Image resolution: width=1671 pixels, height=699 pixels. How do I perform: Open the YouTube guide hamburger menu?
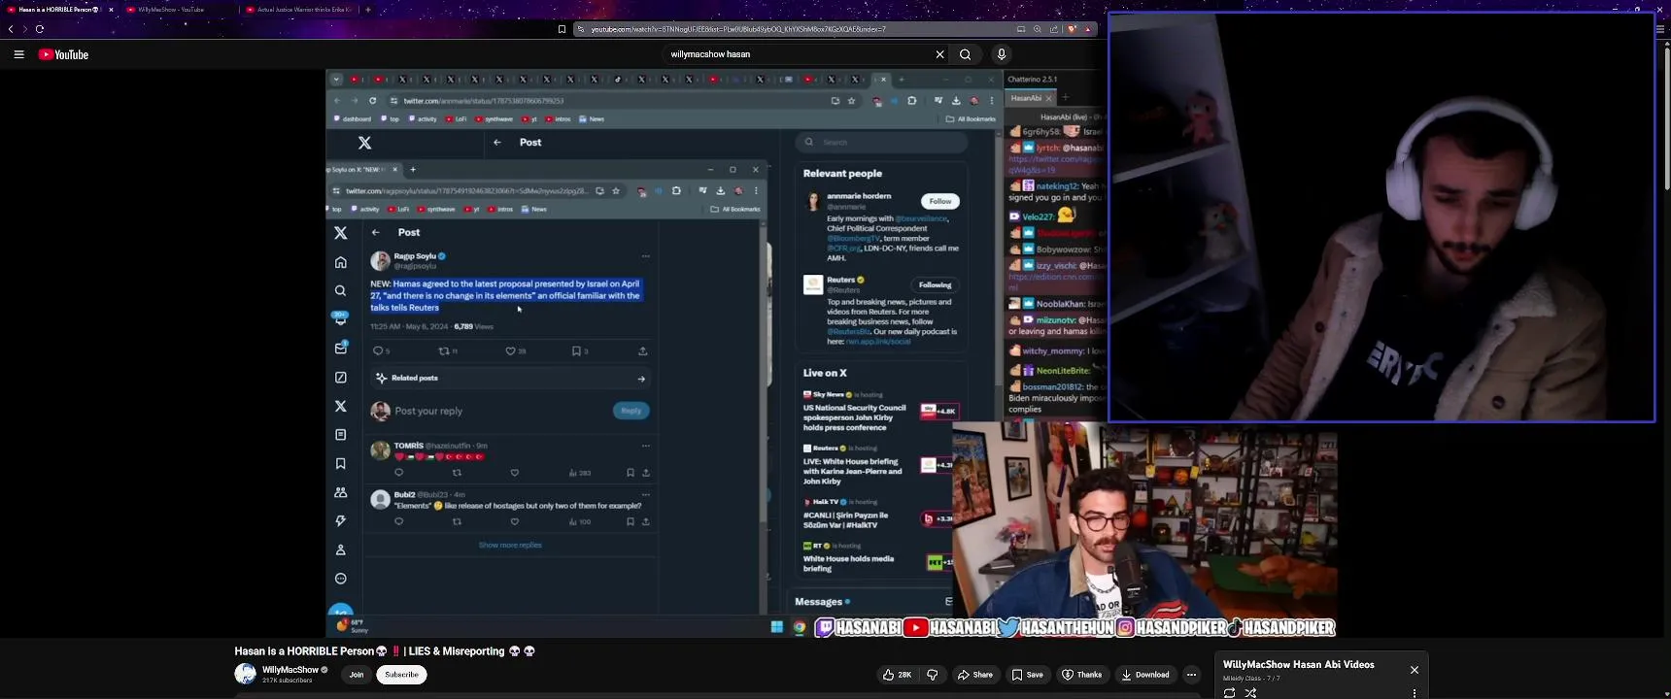pyautogui.click(x=18, y=54)
